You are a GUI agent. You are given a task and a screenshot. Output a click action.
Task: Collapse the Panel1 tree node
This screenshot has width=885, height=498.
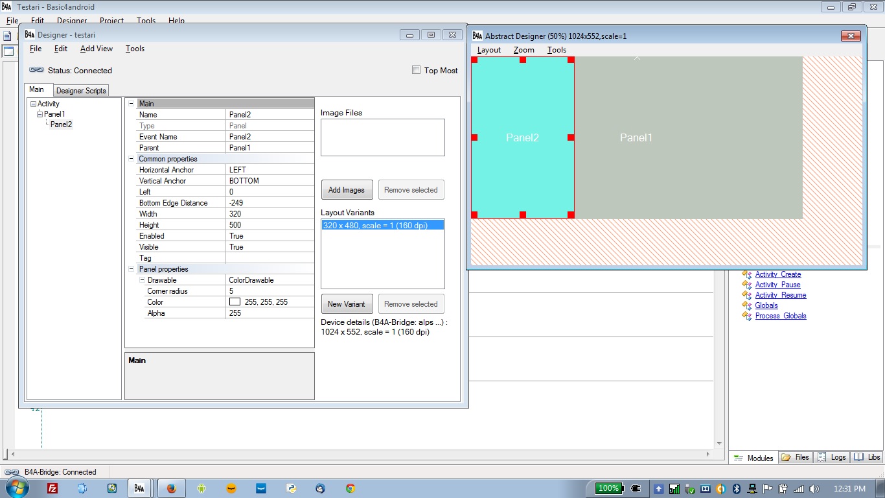click(40, 114)
